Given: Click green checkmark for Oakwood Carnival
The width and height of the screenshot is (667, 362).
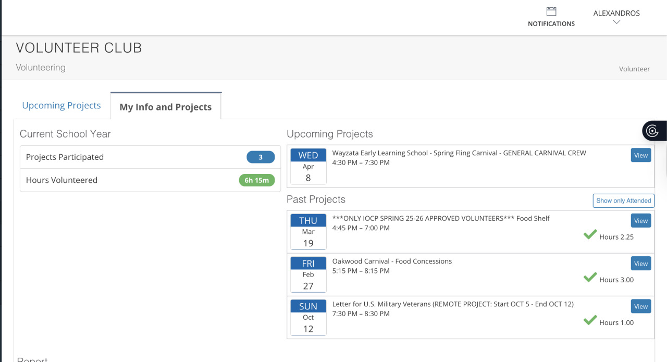Looking at the screenshot, I should (x=590, y=278).
